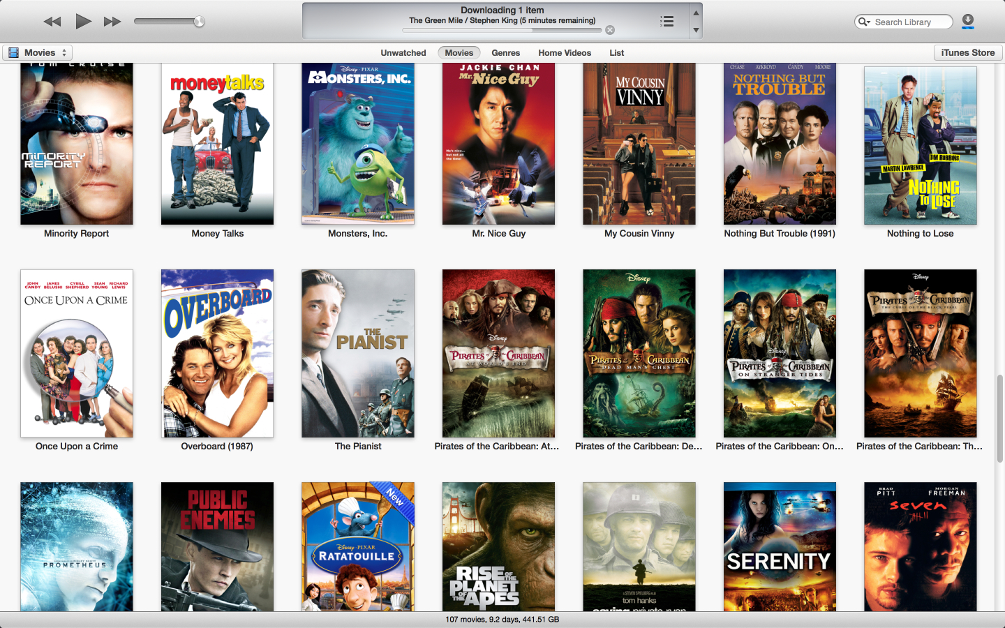1005x628 pixels.
Task: Select Pirates: At World's End poster
Action: pos(498,354)
